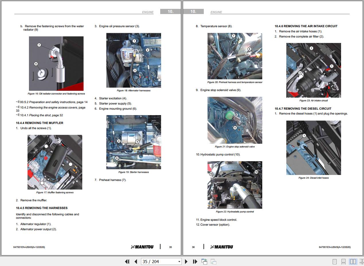Click the previous view navigation icon

204,261
